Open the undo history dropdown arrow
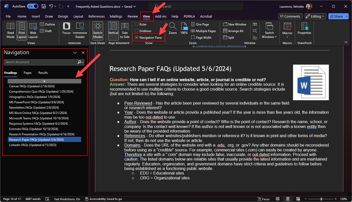 [x=55, y=6]
